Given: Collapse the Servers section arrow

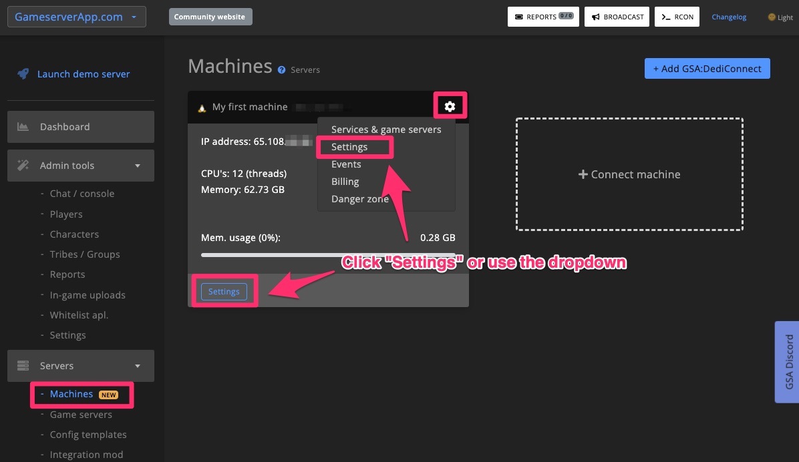Looking at the screenshot, I should 137,366.
